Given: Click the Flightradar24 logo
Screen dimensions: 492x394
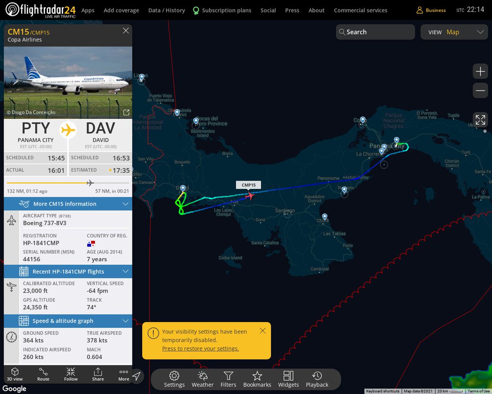Looking at the screenshot, I should click(x=40, y=10).
